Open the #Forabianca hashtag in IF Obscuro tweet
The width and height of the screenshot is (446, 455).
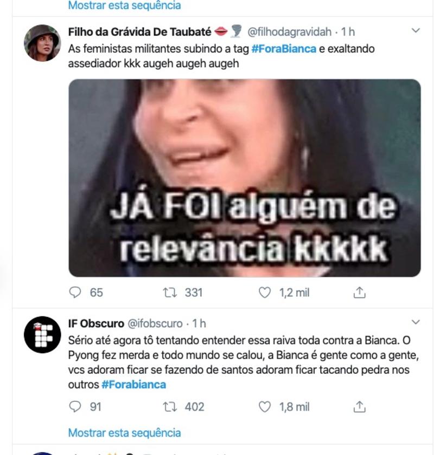pos(133,385)
